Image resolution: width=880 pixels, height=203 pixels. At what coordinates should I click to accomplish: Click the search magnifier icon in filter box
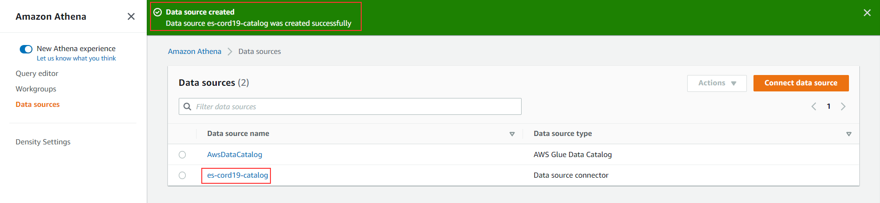(x=187, y=106)
